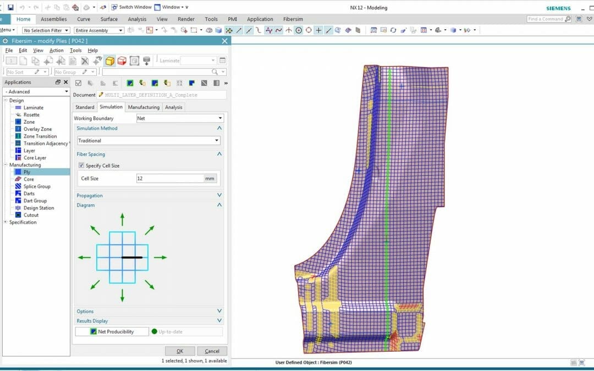Toggle the plus-sign existing point snap option
Viewport: 594px width, 371px height.
pyautogui.click(x=318, y=30)
